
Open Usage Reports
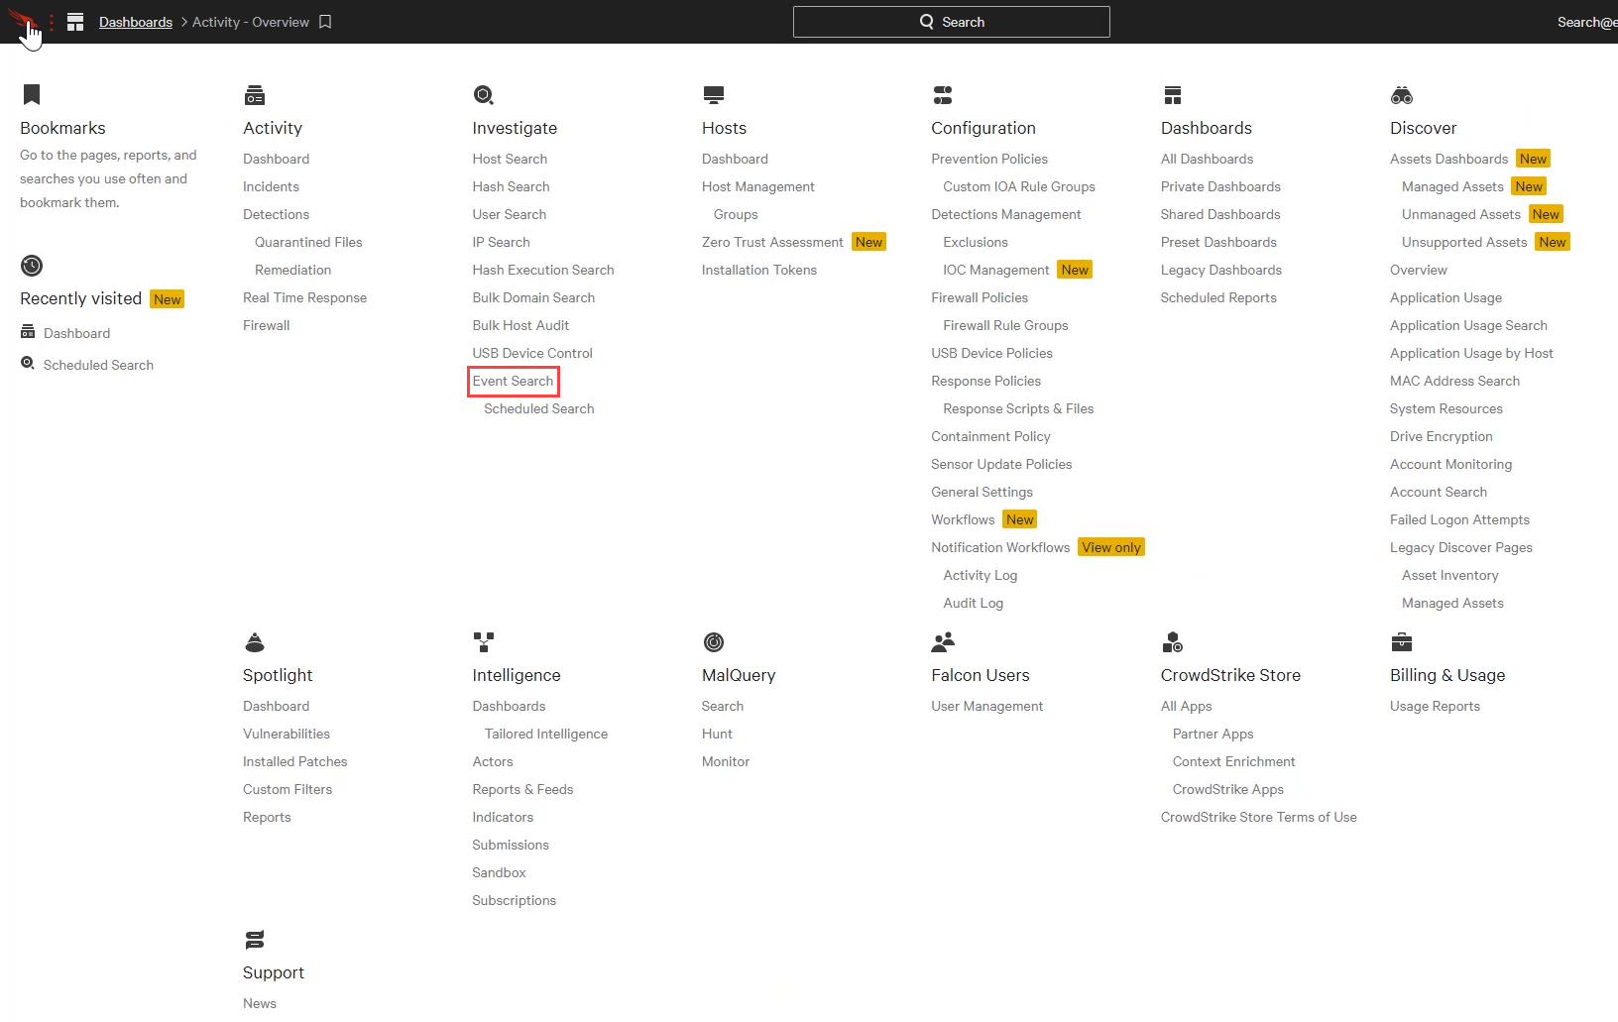[1435, 706]
